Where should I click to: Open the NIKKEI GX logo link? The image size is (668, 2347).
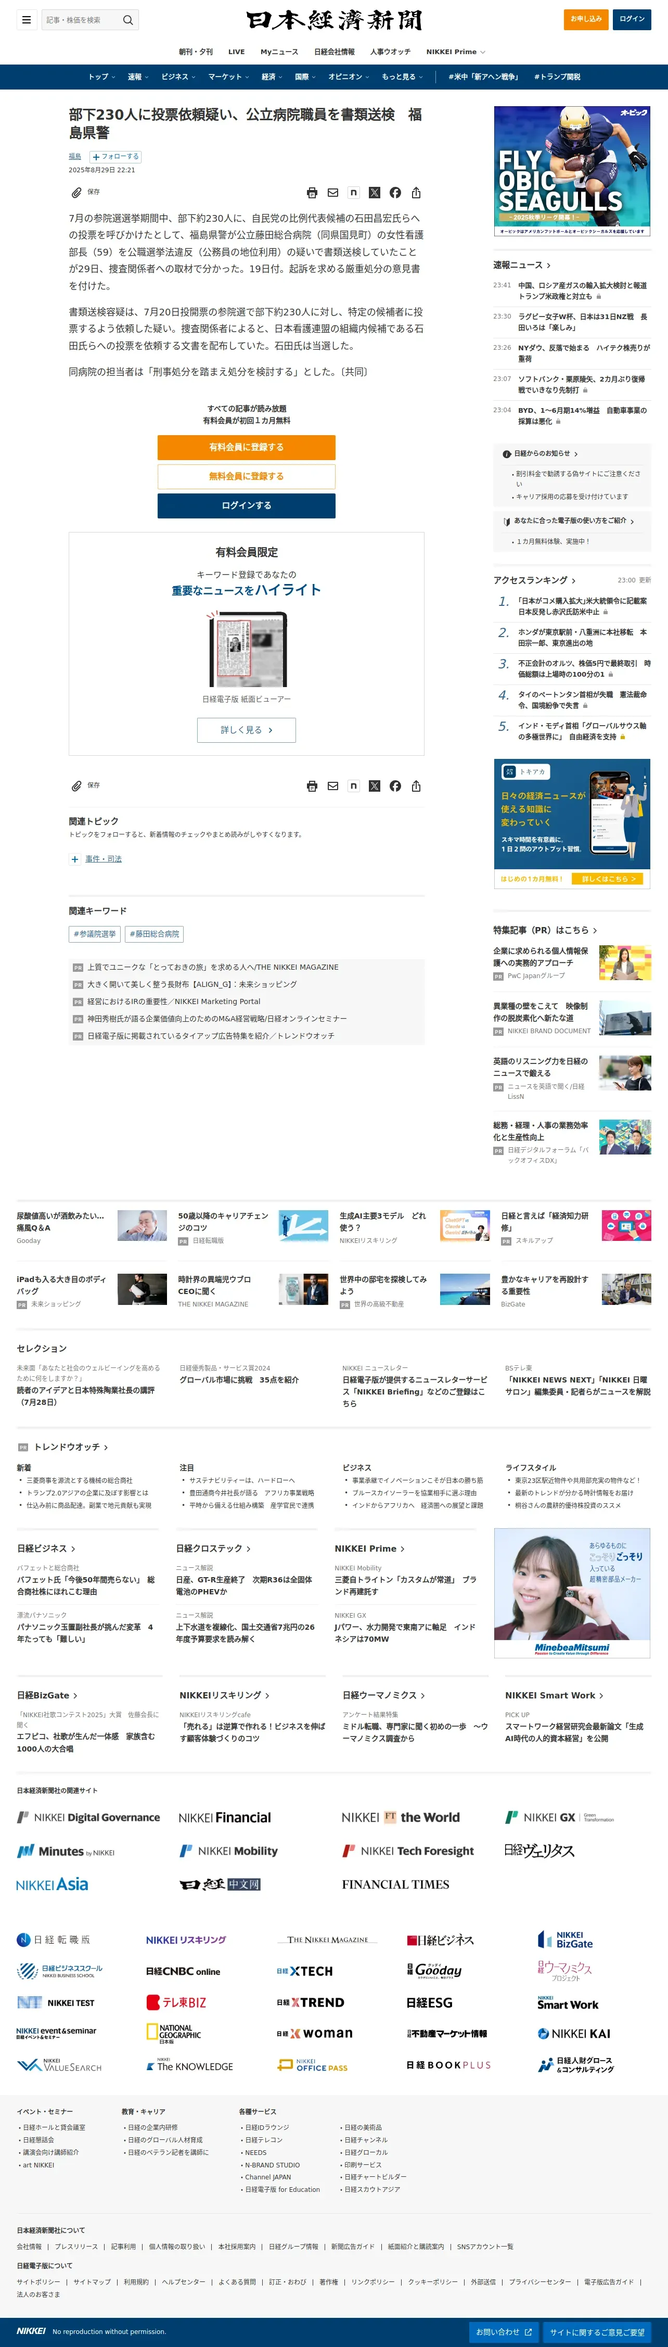click(560, 1817)
